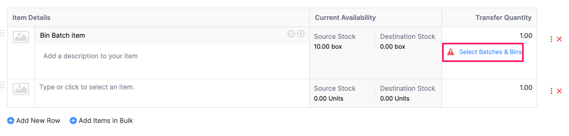This screenshot has height=136, width=569.
Task: Open three-dot menu for Bin Batch item row
Action: point(551,39)
